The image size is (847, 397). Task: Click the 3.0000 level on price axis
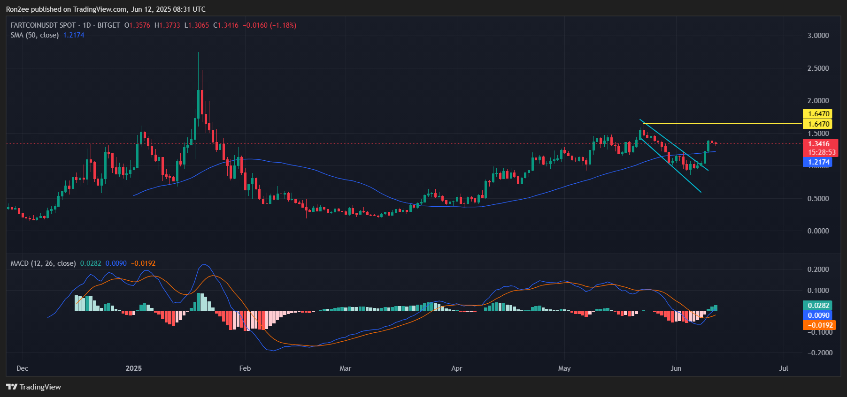coord(818,36)
